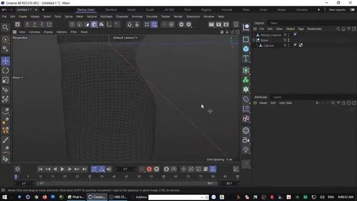Open Objects manager Tags menu

[301, 28]
